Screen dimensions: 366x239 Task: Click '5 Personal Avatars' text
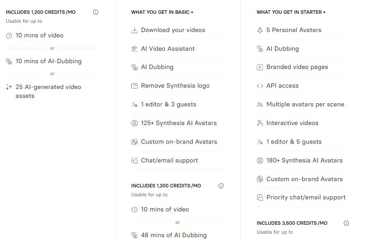pyautogui.click(x=294, y=30)
